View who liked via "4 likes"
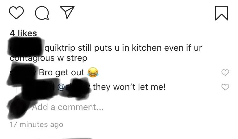The height and width of the screenshot is (139, 238). coord(23,33)
